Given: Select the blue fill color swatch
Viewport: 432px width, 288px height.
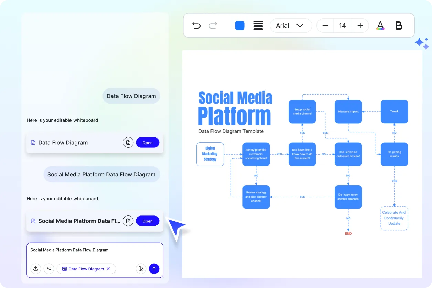Looking at the screenshot, I should click(240, 25).
